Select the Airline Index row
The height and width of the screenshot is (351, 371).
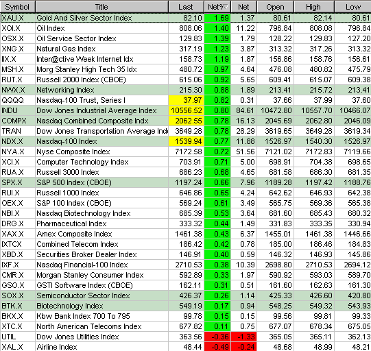click(x=185, y=347)
